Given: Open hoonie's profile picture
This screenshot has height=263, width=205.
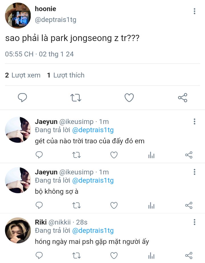Looking at the screenshot, I should [18, 16].
